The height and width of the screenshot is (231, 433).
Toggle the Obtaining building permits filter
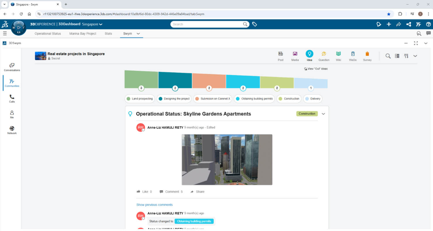[x=254, y=99]
